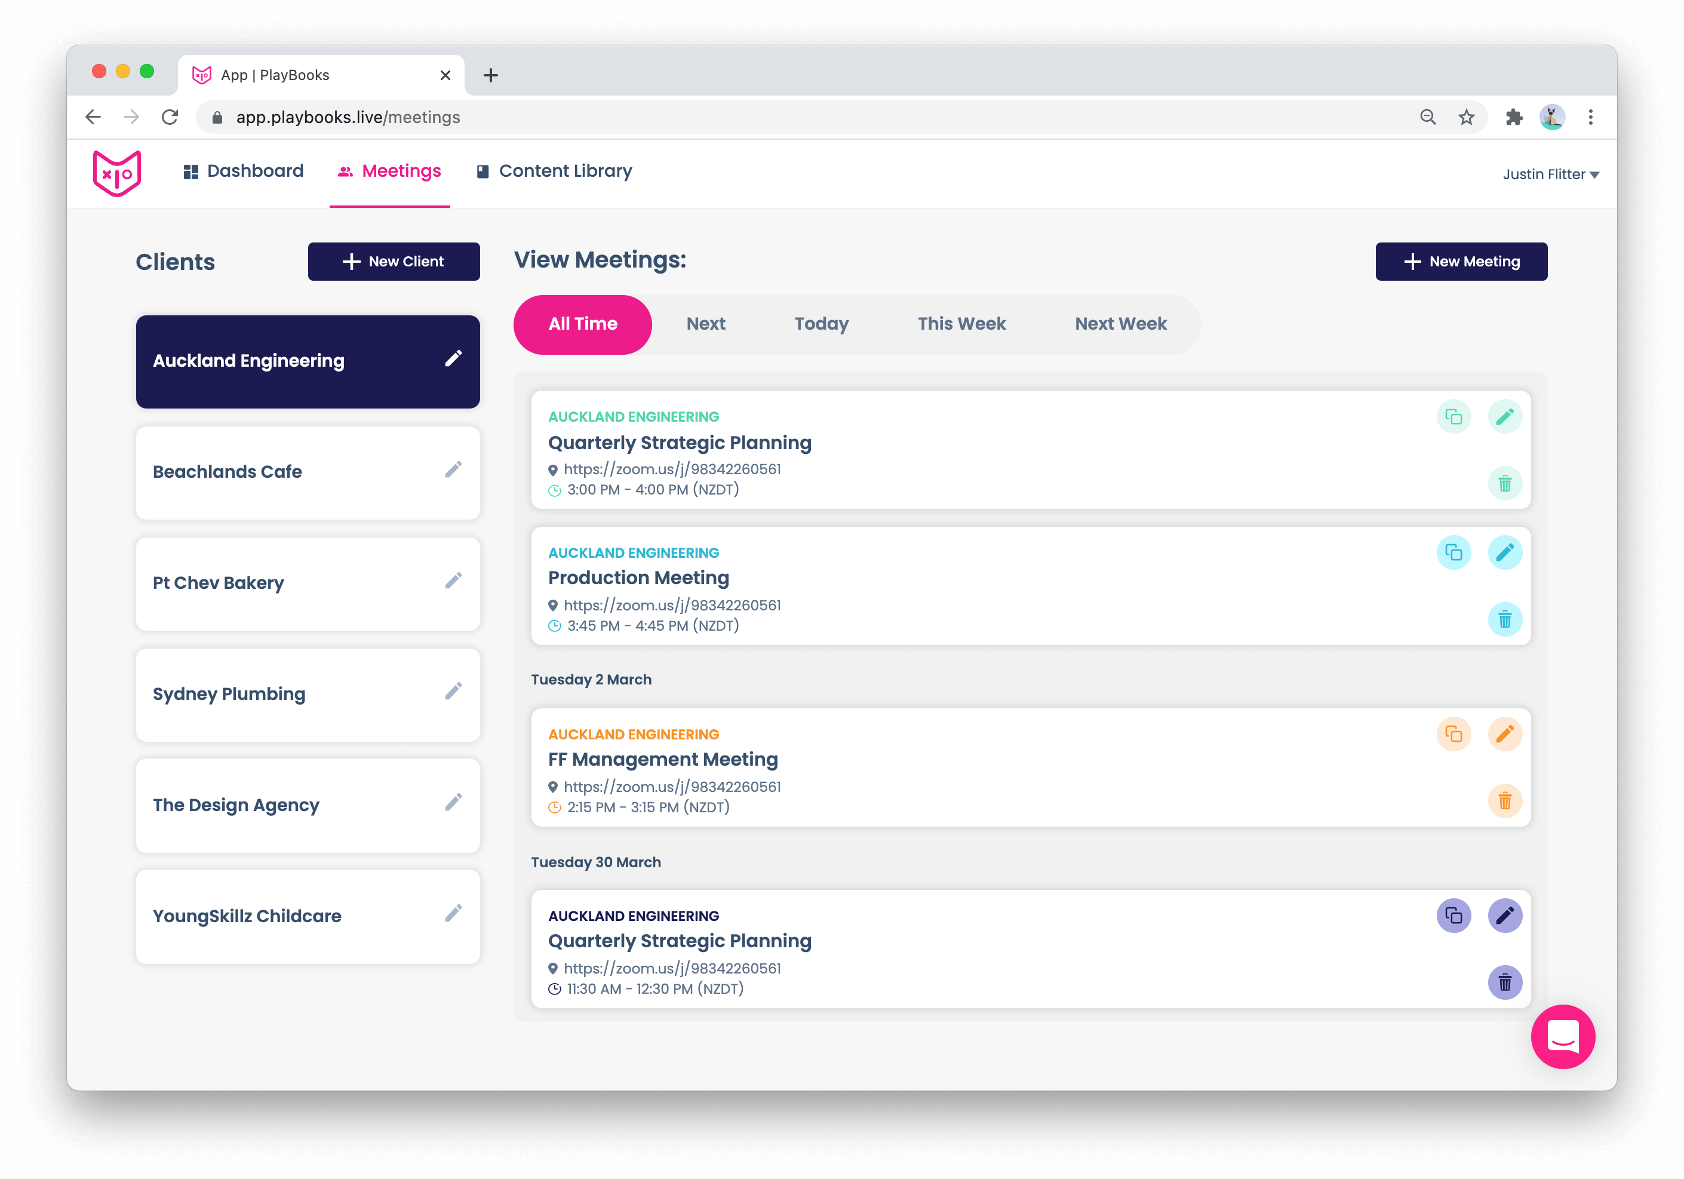Delete the FF Management Meeting
The image size is (1684, 1179).
coord(1504,800)
